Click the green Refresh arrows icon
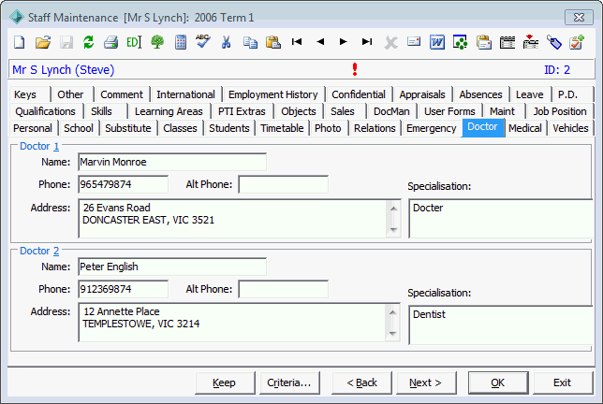 [x=89, y=42]
